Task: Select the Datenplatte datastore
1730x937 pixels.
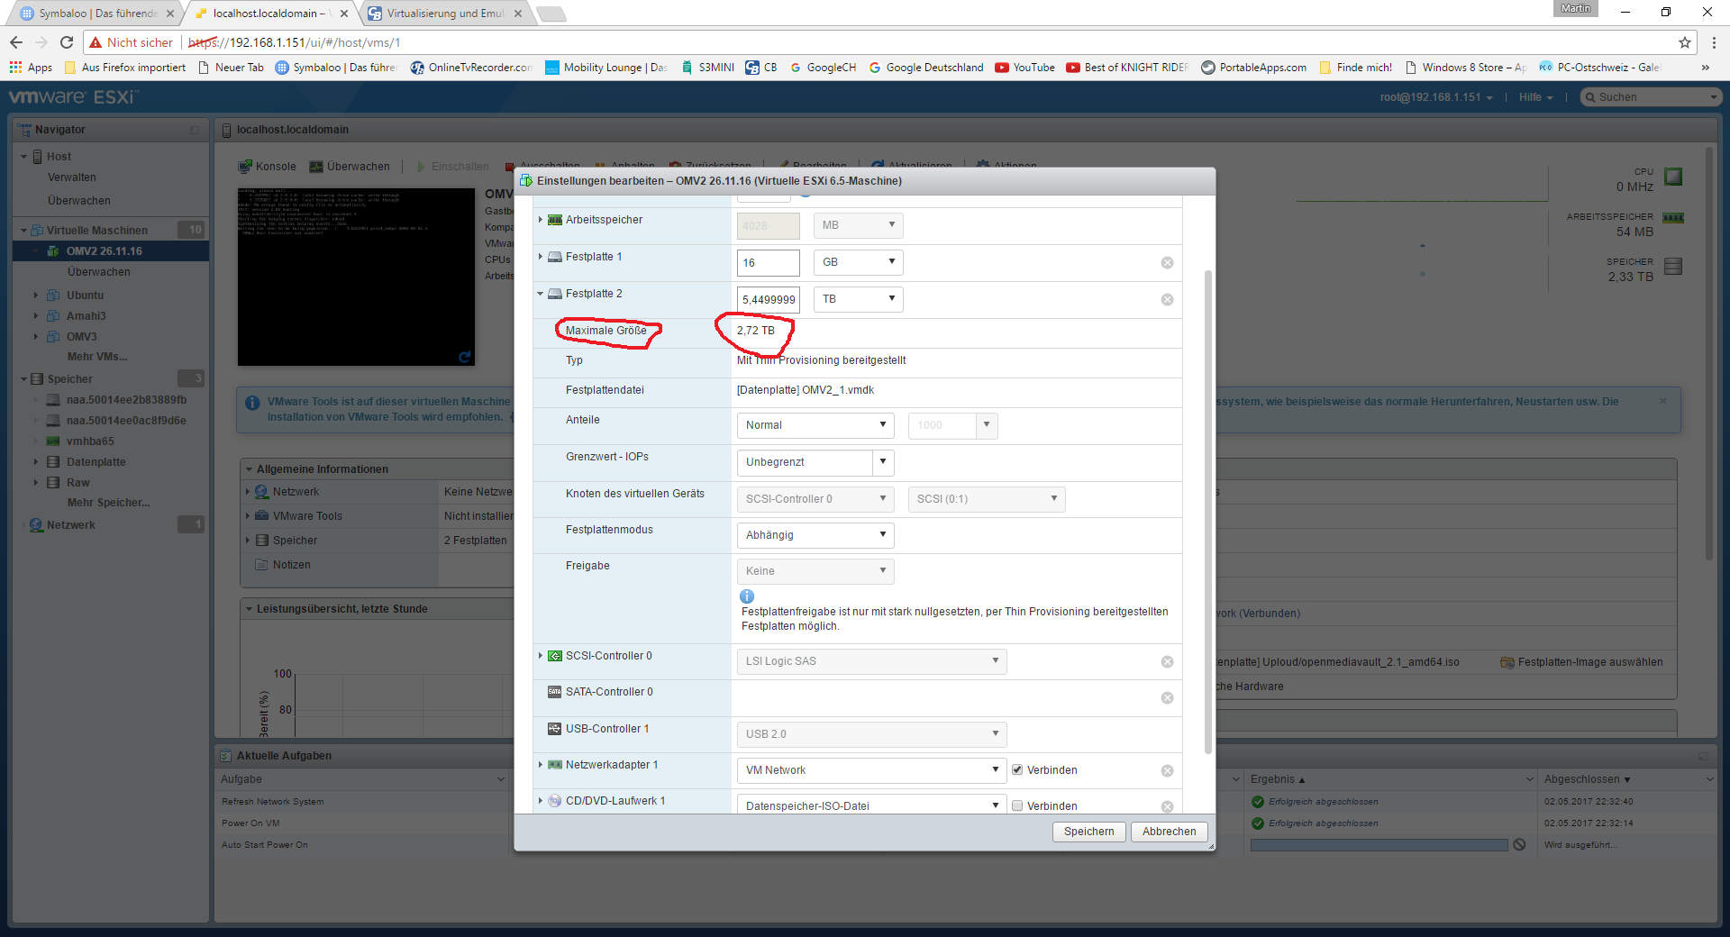Action: click(x=96, y=462)
